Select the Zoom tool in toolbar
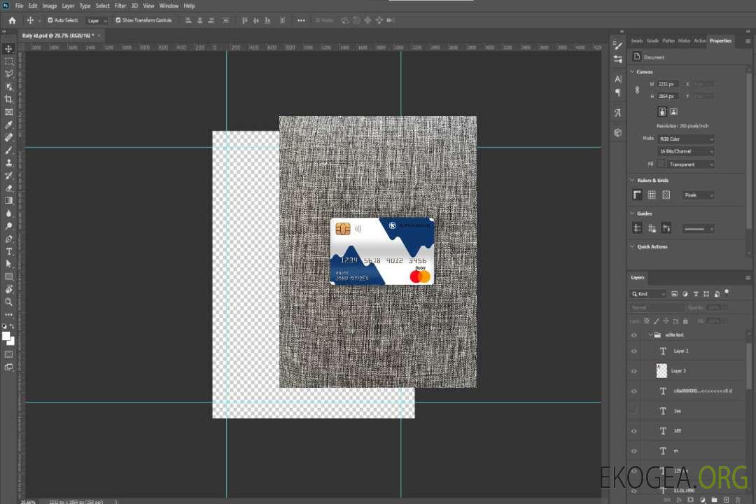Viewport: 756px width, 504px height. tap(9, 302)
